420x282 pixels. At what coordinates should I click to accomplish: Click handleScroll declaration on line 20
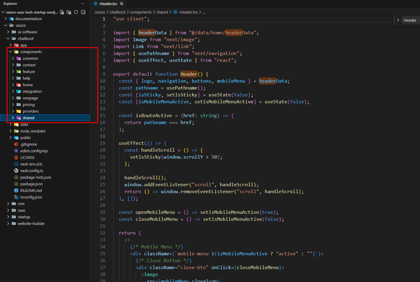click(158, 150)
